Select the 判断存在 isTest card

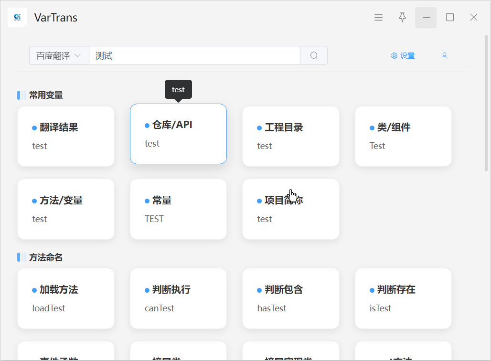click(x=403, y=298)
